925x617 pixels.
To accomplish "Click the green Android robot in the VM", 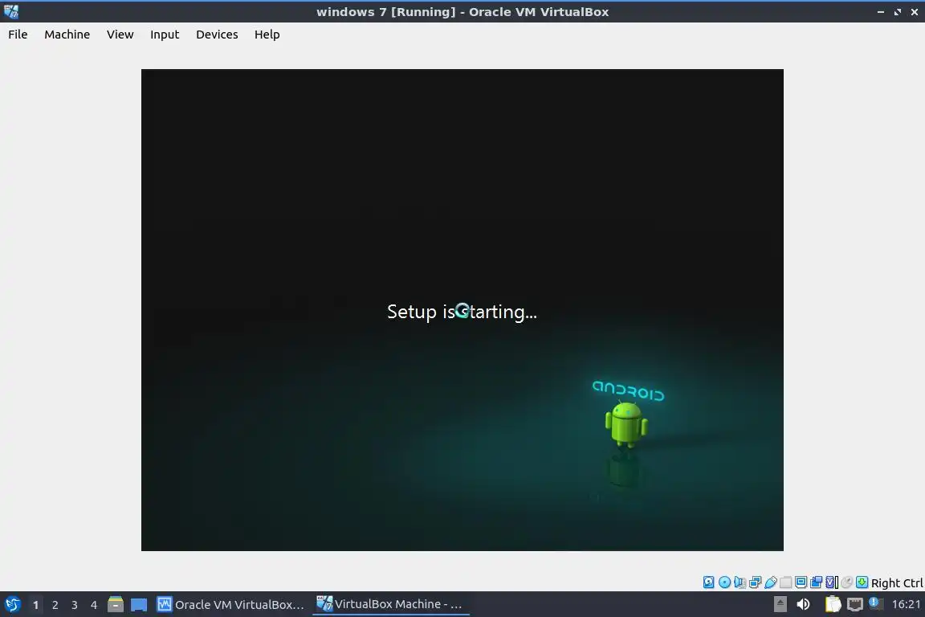I will tap(626, 423).
